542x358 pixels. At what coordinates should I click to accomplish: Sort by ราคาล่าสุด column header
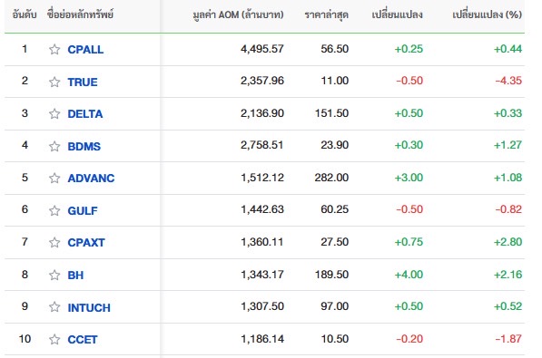[326, 15]
